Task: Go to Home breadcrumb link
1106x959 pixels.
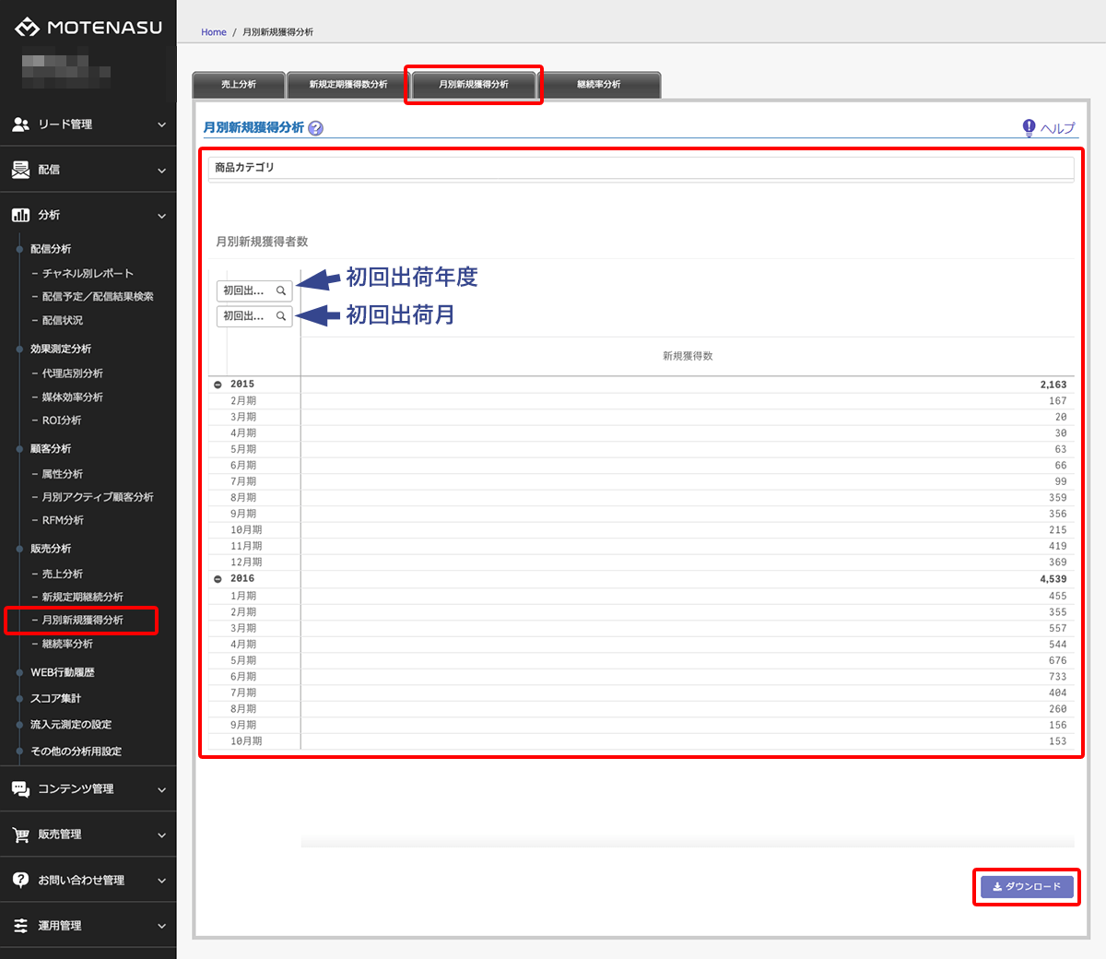Action: click(214, 32)
